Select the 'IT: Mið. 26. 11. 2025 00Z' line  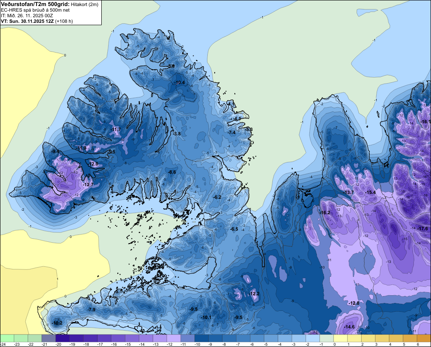tap(27, 16)
